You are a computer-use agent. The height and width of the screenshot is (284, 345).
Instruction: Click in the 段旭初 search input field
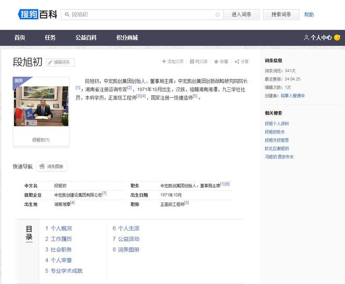tap(142, 15)
